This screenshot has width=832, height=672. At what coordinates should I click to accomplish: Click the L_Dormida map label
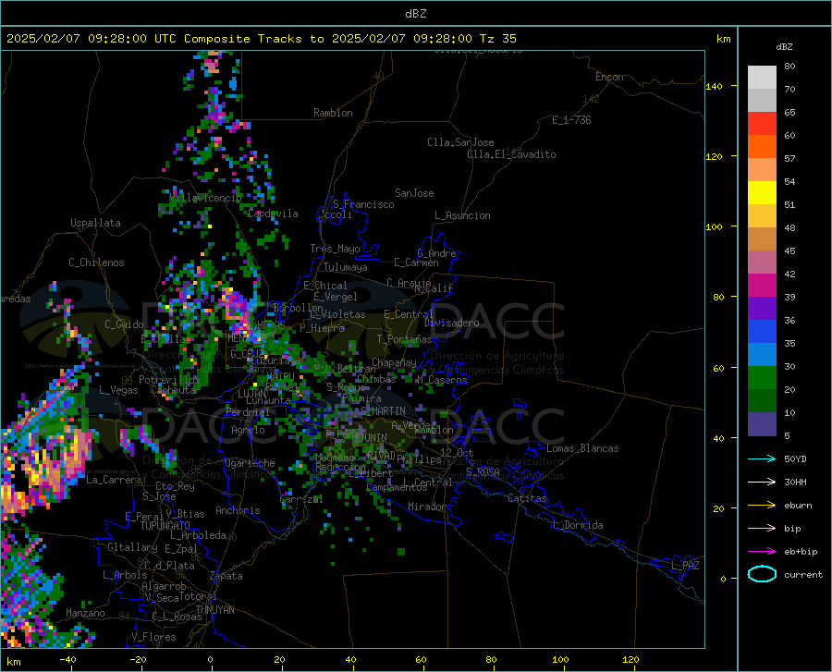pyautogui.click(x=577, y=525)
